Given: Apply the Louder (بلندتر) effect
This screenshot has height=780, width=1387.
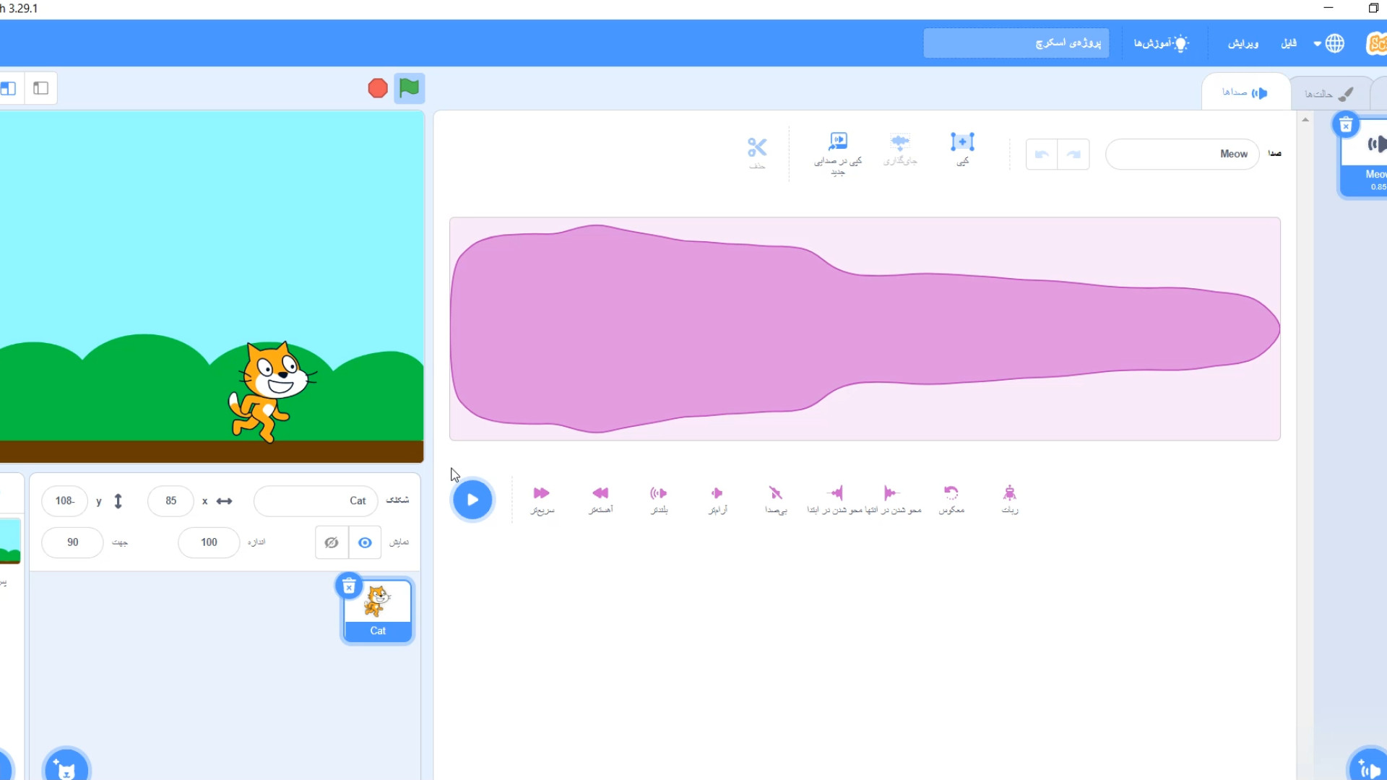Looking at the screenshot, I should [x=659, y=500].
